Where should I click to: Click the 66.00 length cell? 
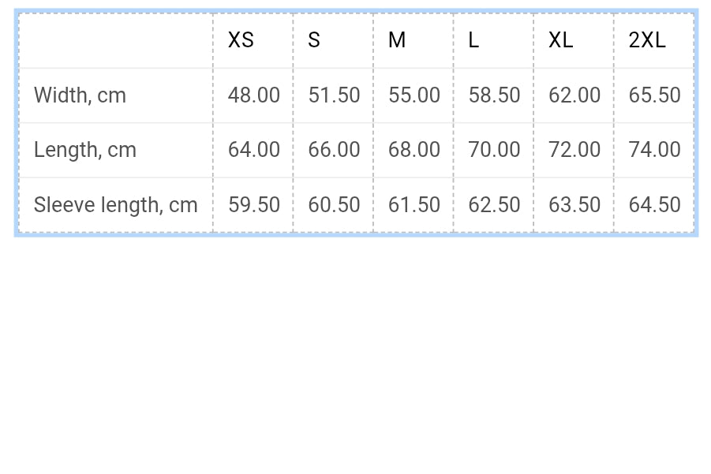334,150
